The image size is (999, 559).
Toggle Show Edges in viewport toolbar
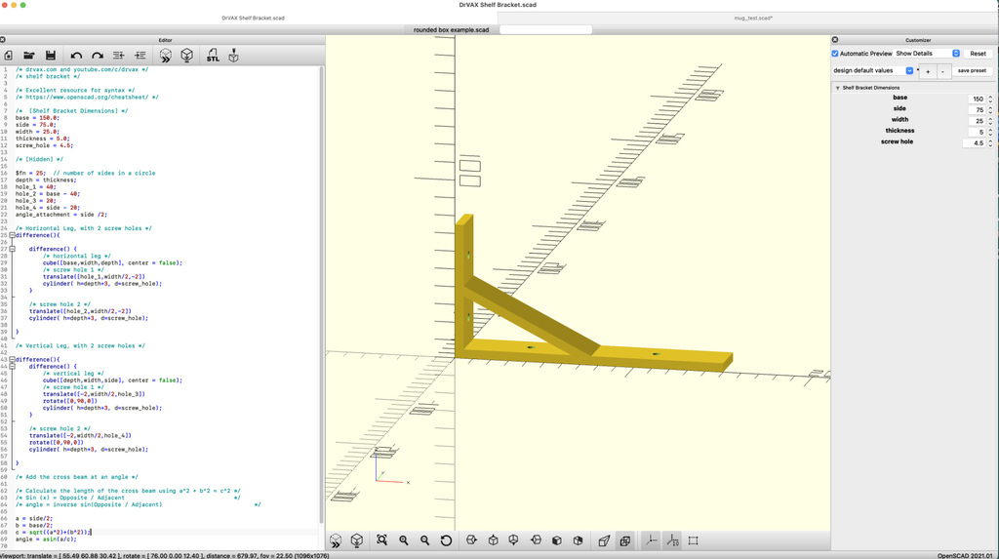tap(694, 540)
